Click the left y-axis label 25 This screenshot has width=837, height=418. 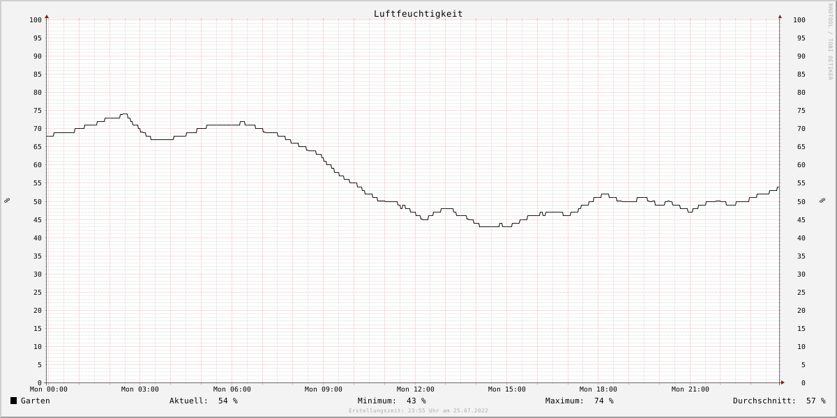click(38, 293)
